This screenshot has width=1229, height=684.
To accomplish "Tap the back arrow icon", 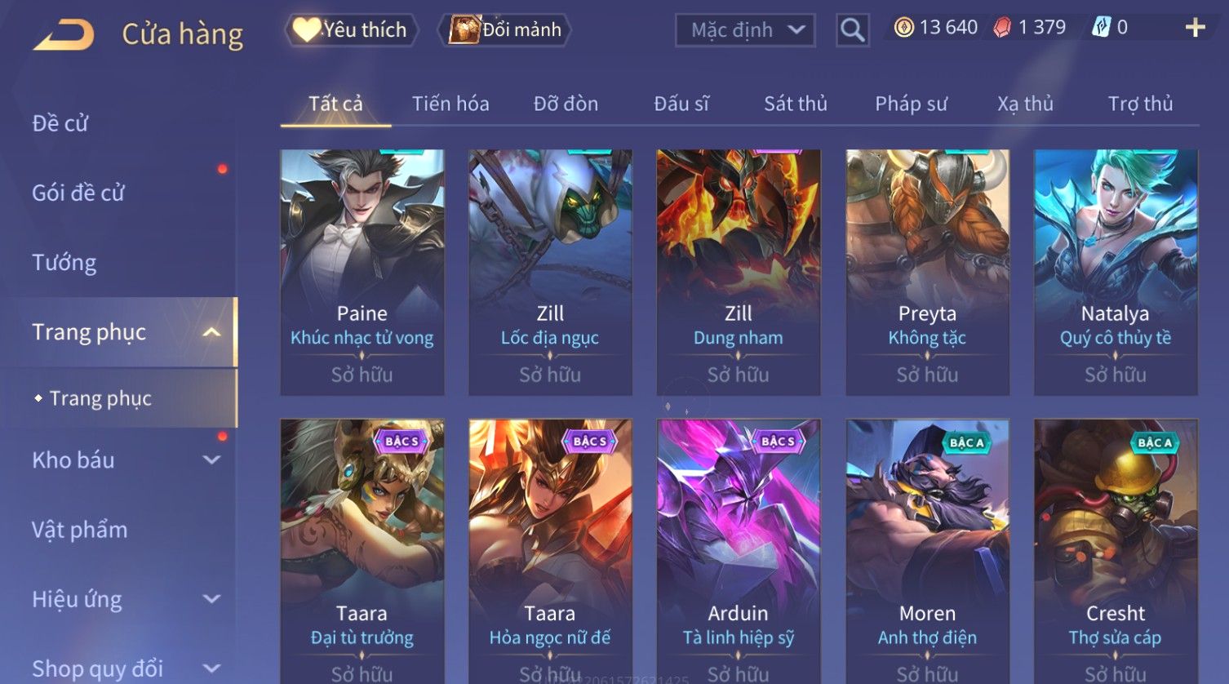I will [64, 35].
